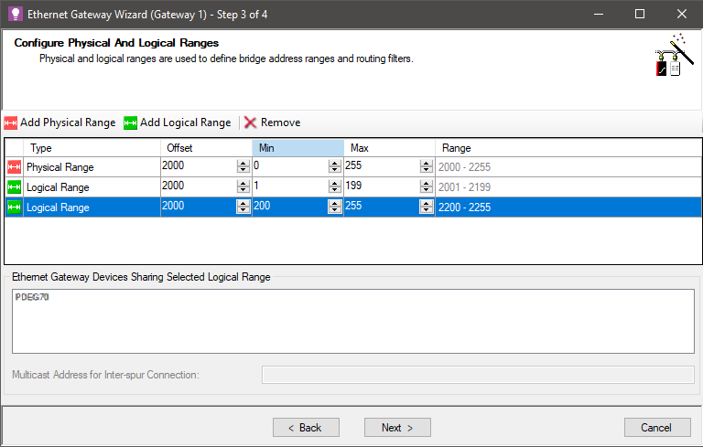
Task: Use Min spinner of Physical Range row
Action: [335, 166]
